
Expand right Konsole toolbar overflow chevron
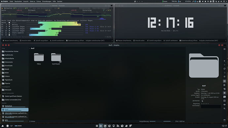coord(226,41)
